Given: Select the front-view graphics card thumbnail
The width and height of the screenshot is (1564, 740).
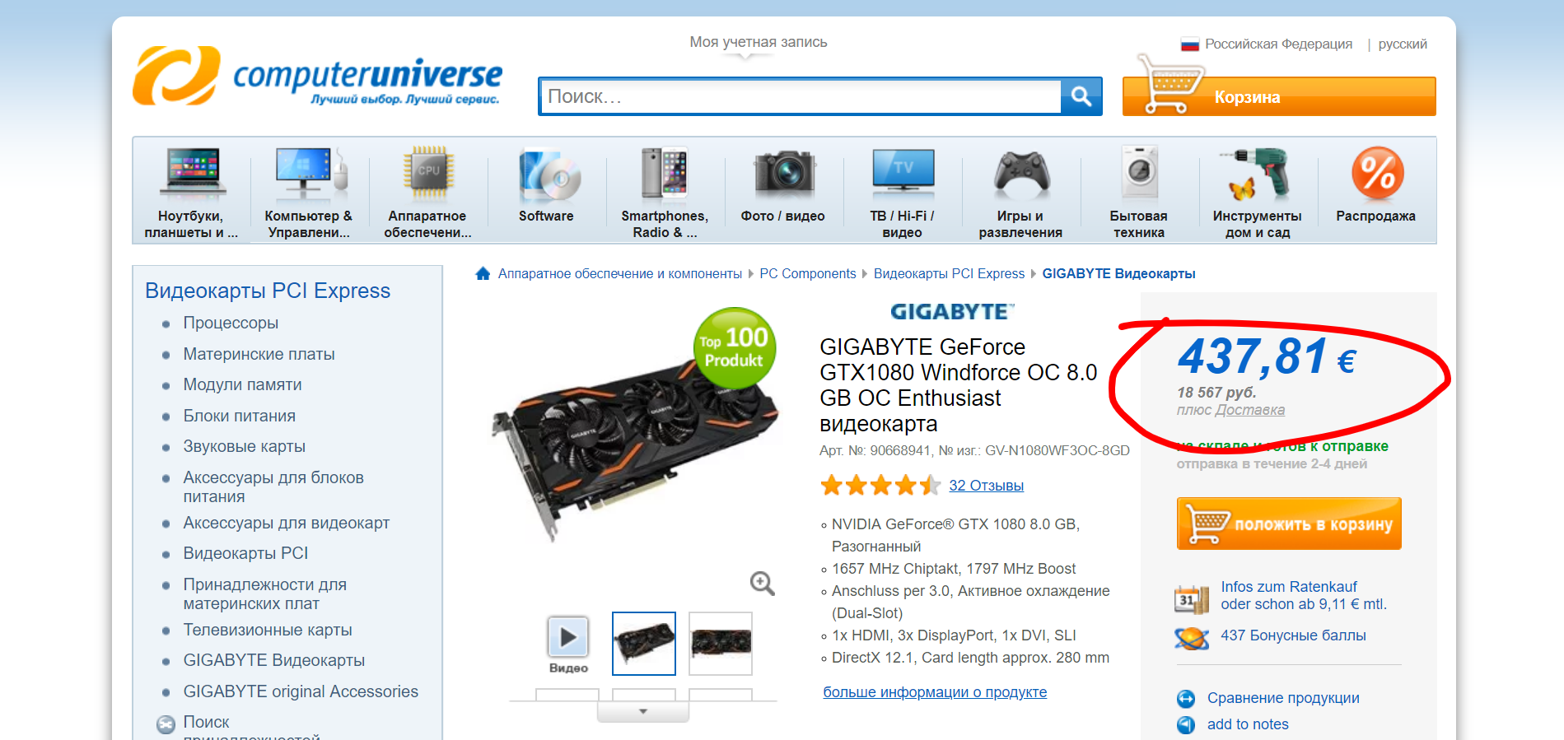Looking at the screenshot, I should pos(721,644).
